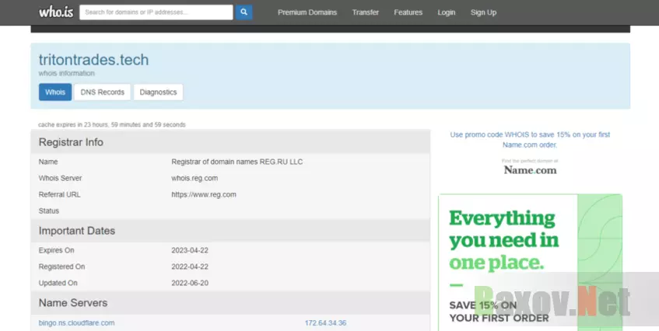Focus the domain search input field
The width and height of the screenshot is (659, 331).
pos(156,12)
